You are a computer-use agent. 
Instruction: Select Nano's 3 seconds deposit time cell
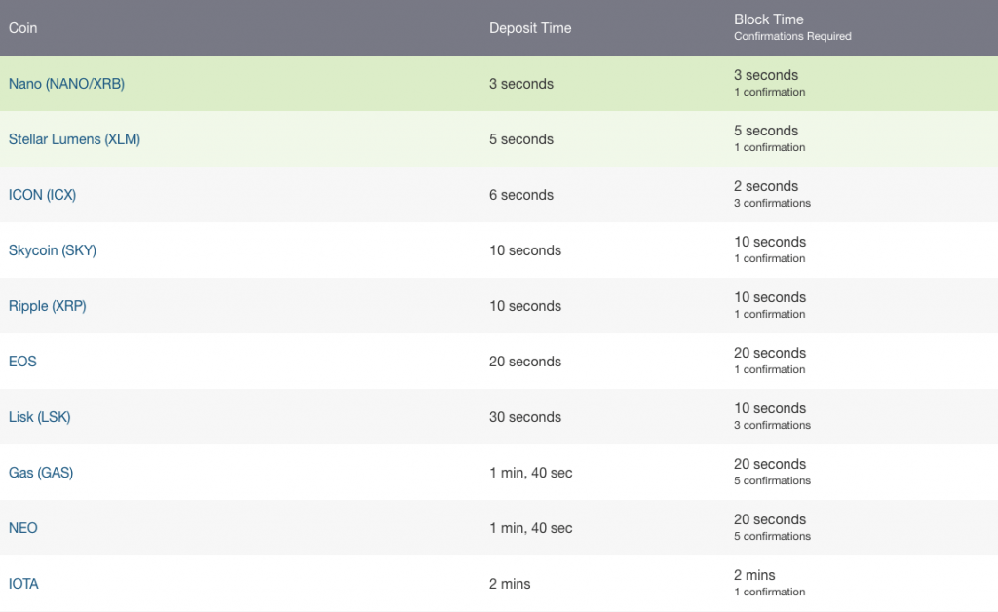[521, 84]
